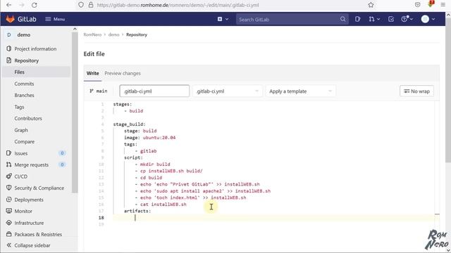
Task: Click the Packages & Registries sidebar icon
Action: tap(9, 234)
